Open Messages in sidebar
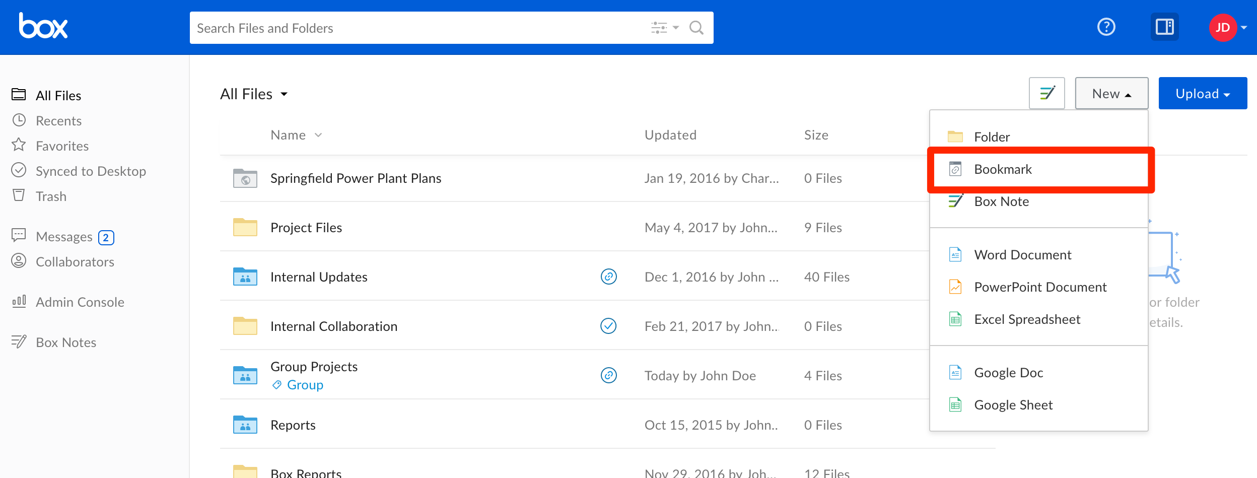This screenshot has height=478, width=1257. (64, 237)
